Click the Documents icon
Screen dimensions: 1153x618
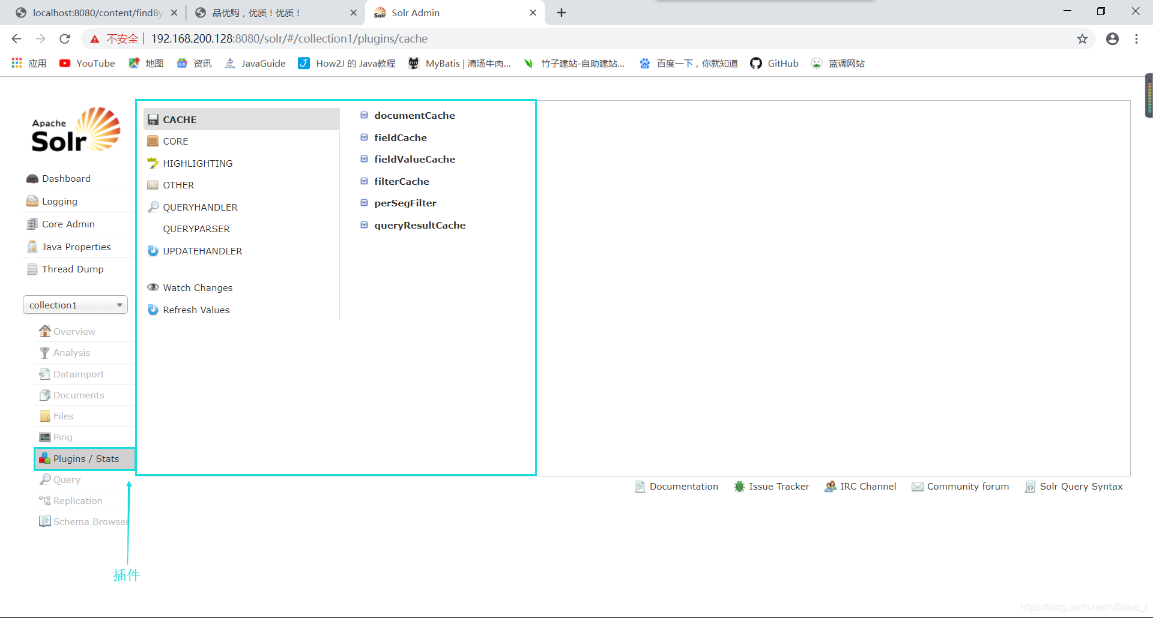[45, 395]
